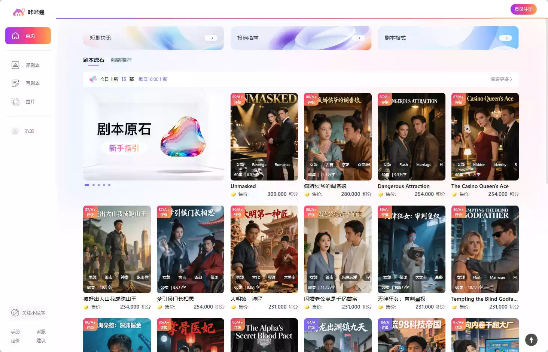Click the coin icon under The Casino Queen's Ace
This screenshot has height=352, width=548.
[x=454, y=194]
